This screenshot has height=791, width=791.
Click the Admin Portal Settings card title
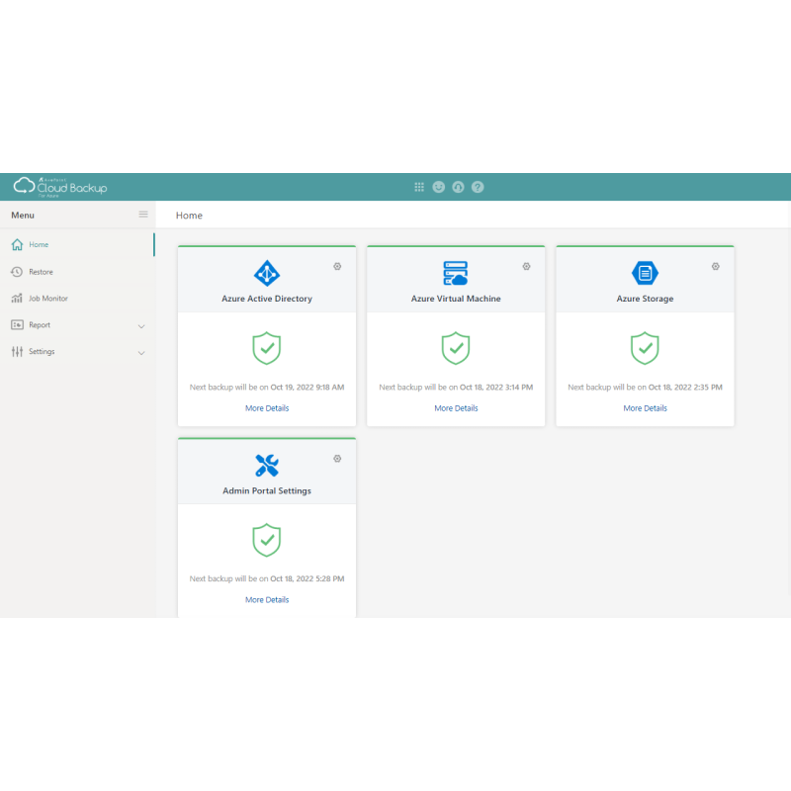[267, 490]
